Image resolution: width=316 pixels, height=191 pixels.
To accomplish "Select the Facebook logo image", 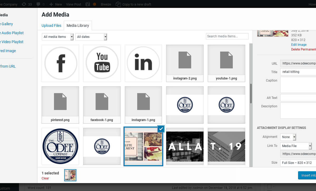I will pyautogui.click(x=60, y=63).
